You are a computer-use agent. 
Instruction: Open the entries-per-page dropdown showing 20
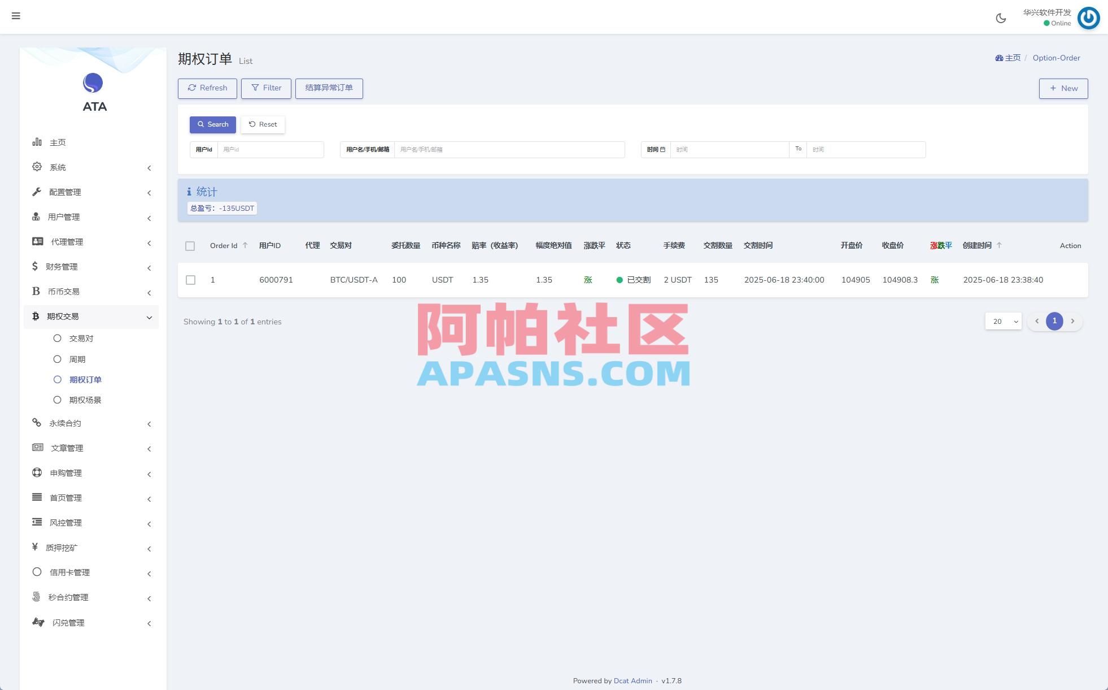[1003, 321]
